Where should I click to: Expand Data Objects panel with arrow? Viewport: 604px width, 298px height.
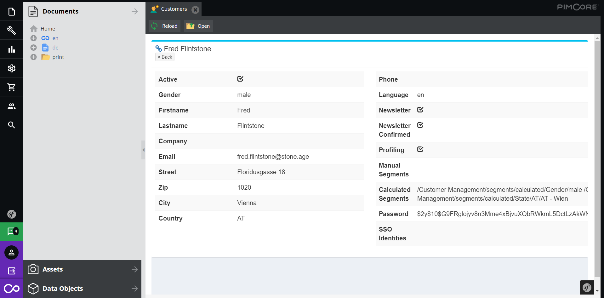(135, 289)
